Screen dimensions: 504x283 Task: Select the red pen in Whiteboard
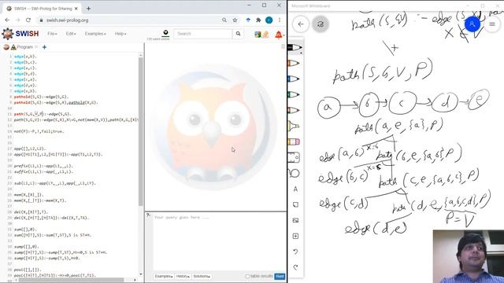294,110
